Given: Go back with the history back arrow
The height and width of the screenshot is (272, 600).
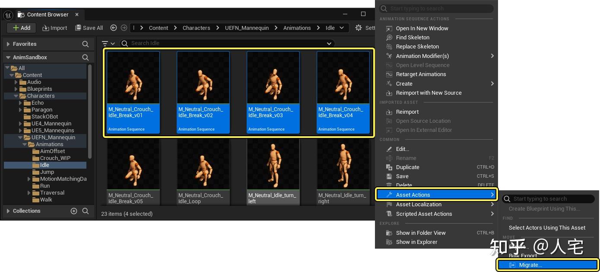Looking at the screenshot, I should tap(114, 28).
